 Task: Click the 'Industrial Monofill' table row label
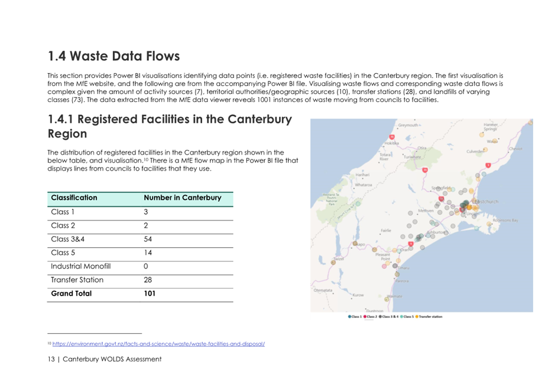coord(80,266)
